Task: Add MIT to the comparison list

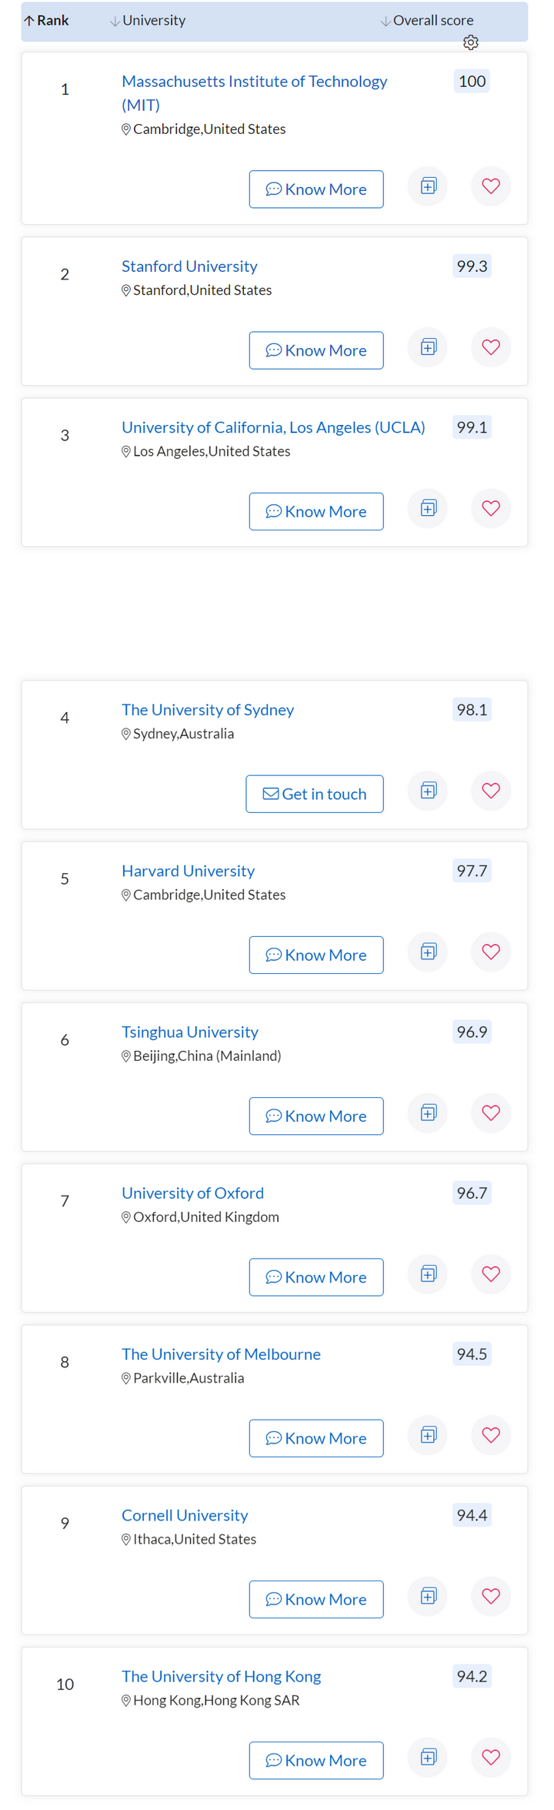Action: (x=428, y=186)
